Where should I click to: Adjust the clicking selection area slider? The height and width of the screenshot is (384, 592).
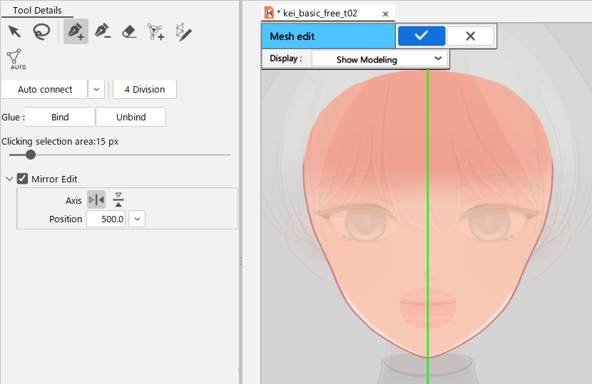point(31,155)
